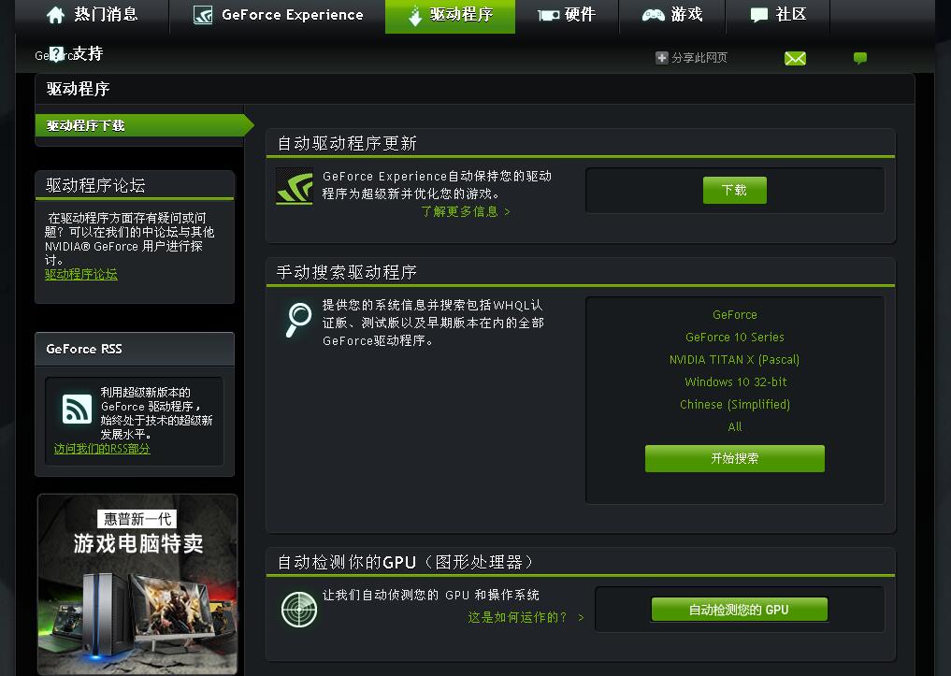The image size is (951, 676).
Task: Switch to the 游戏 games menu tab
Action: click(672, 15)
